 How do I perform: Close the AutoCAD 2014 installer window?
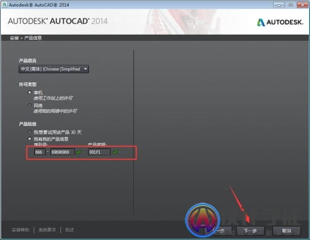(x=303, y=4)
